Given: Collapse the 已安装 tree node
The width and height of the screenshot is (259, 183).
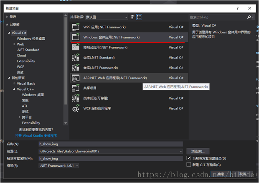Looking at the screenshot, I should click(7, 25).
